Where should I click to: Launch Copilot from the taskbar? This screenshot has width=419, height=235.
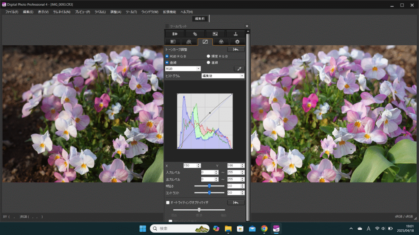tap(216, 228)
